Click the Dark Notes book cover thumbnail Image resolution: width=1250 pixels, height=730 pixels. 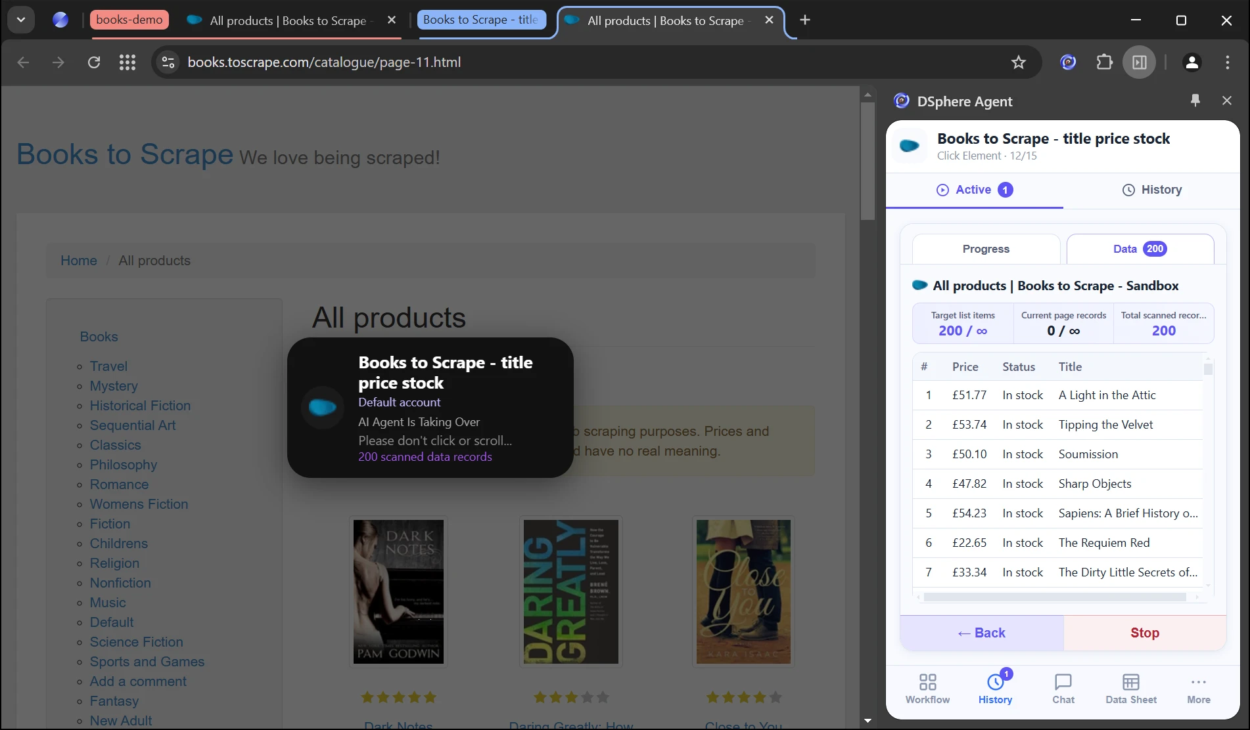tap(398, 591)
